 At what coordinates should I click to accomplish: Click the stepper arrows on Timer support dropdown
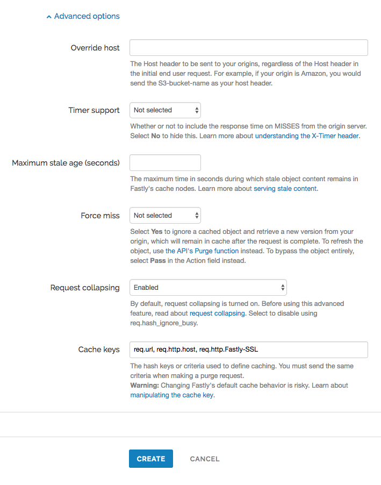pos(196,110)
